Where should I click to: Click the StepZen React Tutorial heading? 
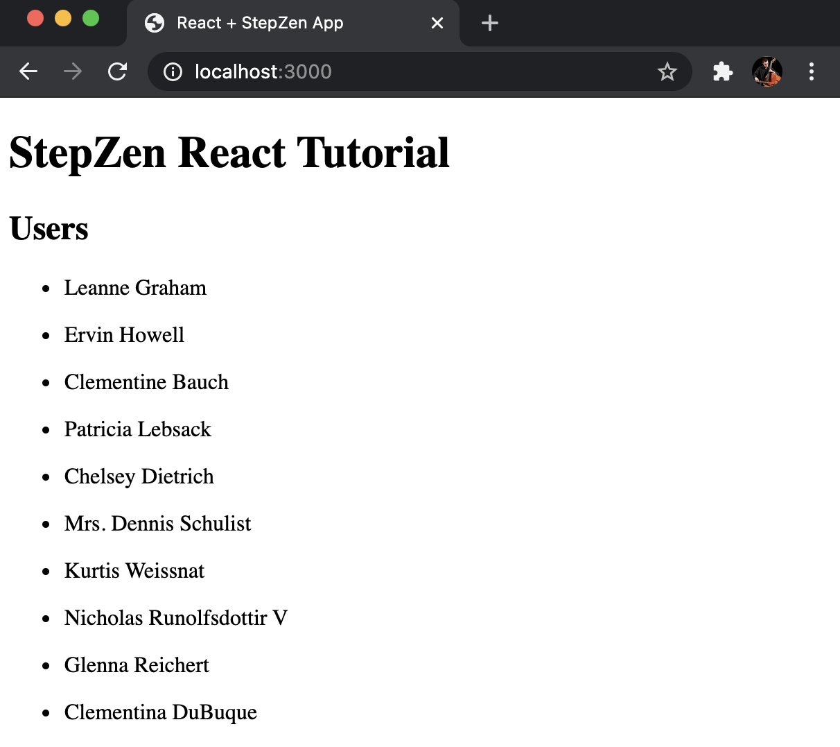coord(229,153)
